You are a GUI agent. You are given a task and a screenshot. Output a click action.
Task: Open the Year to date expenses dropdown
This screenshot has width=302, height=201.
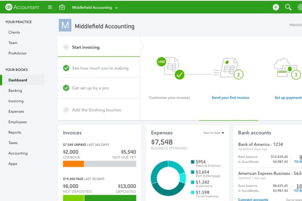(x=214, y=133)
